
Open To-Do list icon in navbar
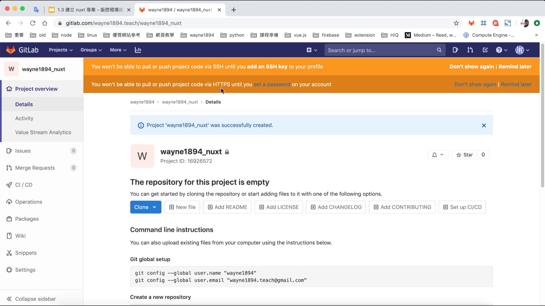tap(485, 50)
